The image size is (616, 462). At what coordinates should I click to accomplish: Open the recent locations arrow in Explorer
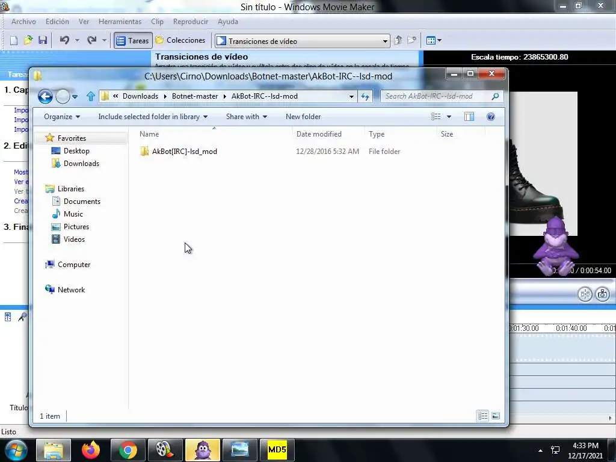tap(75, 97)
